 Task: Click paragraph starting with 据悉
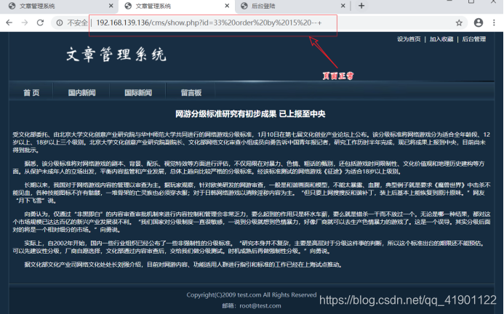tap(249, 167)
